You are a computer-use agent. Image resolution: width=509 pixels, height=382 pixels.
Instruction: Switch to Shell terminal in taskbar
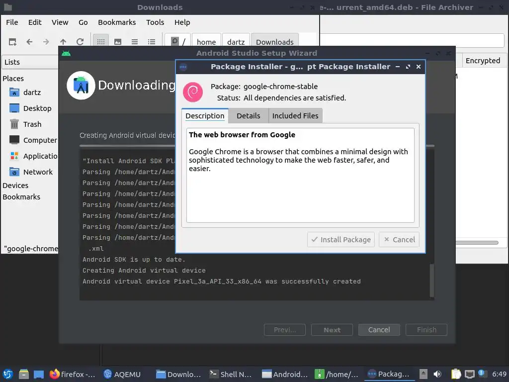(231, 374)
